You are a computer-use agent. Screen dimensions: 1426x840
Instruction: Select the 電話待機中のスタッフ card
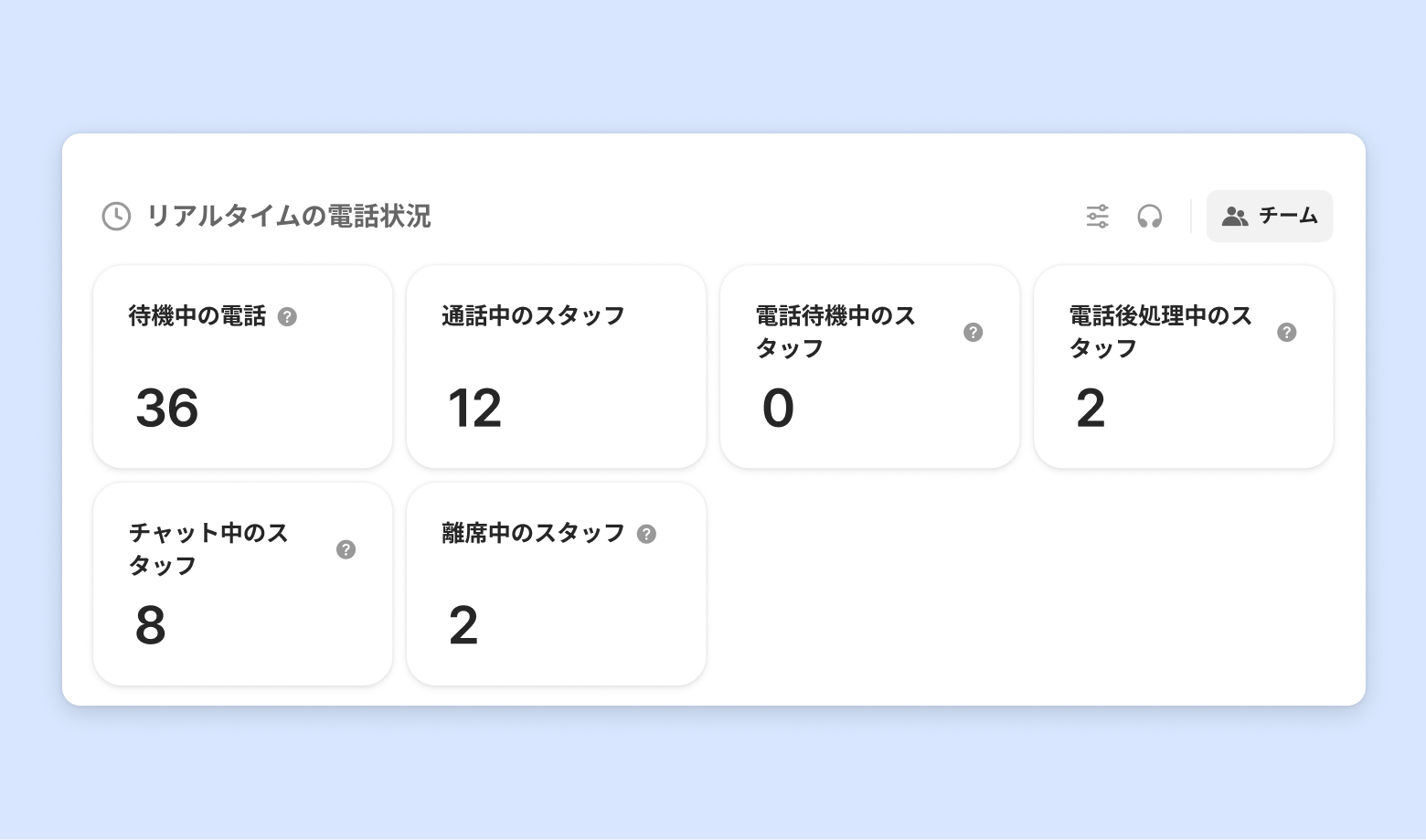869,367
